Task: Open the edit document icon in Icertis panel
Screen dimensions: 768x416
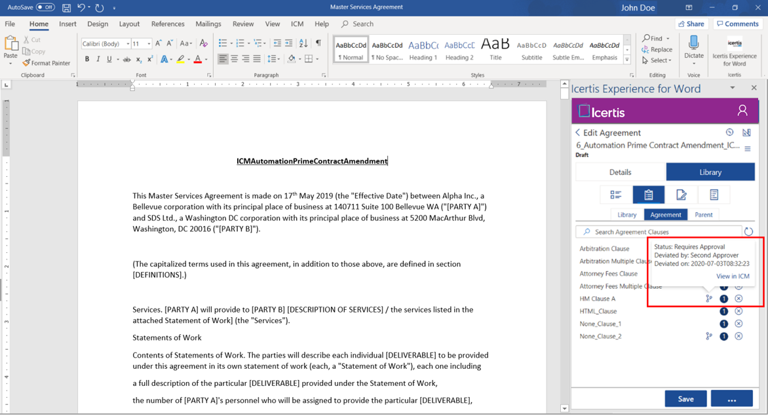Action: pos(682,195)
